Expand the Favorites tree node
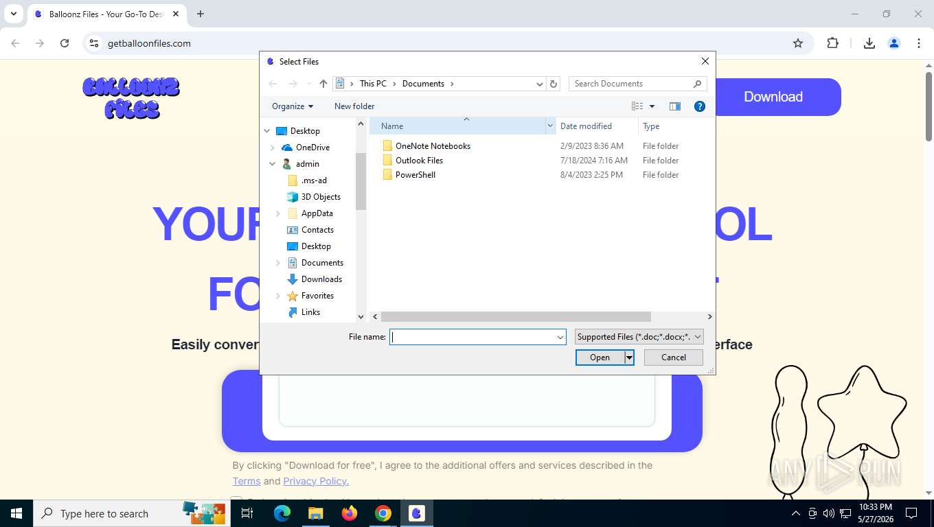Image resolution: width=934 pixels, height=527 pixels. coord(278,296)
